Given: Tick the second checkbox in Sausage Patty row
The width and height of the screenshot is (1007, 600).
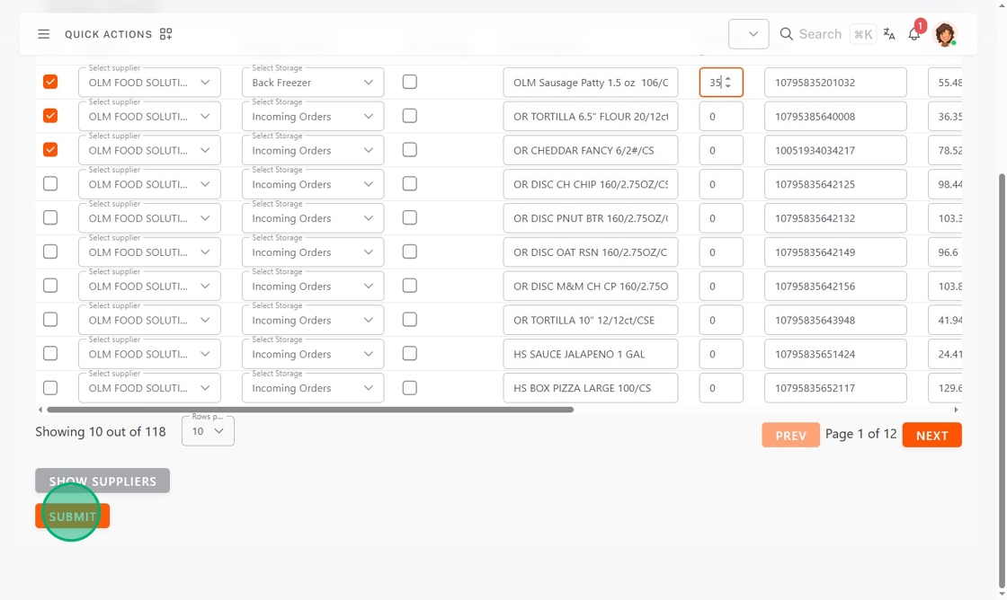Looking at the screenshot, I should click(410, 82).
